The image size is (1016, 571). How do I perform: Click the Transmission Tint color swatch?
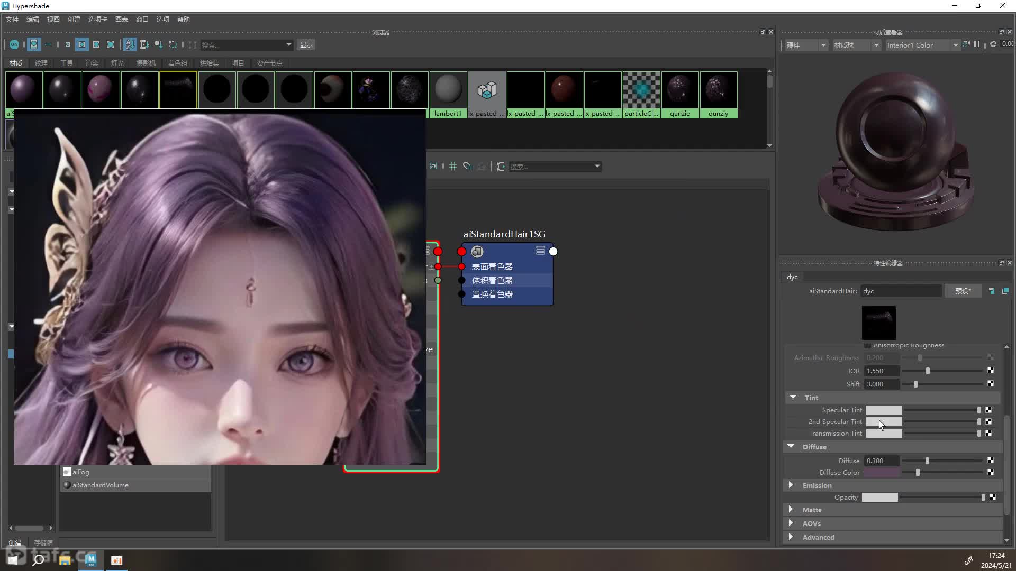tap(884, 434)
